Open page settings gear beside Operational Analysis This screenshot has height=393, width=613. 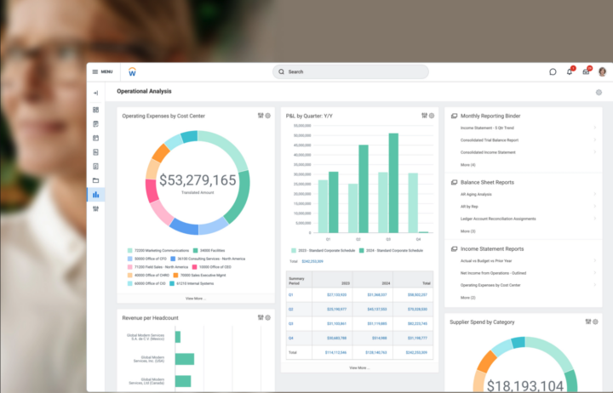tap(599, 92)
